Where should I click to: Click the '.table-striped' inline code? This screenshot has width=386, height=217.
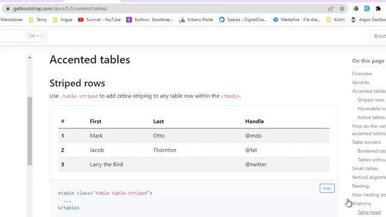coord(79,96)
